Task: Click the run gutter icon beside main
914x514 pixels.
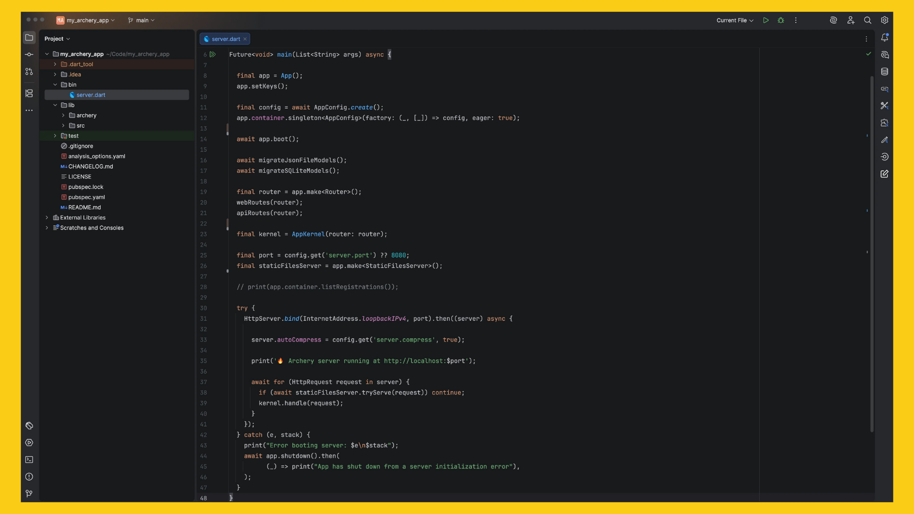Action: [x=213, y=55]
